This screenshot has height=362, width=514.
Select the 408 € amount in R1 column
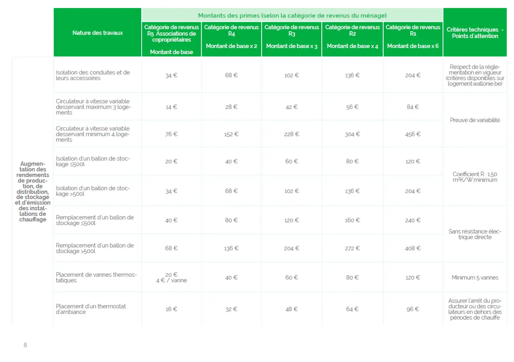coord(413,248)
